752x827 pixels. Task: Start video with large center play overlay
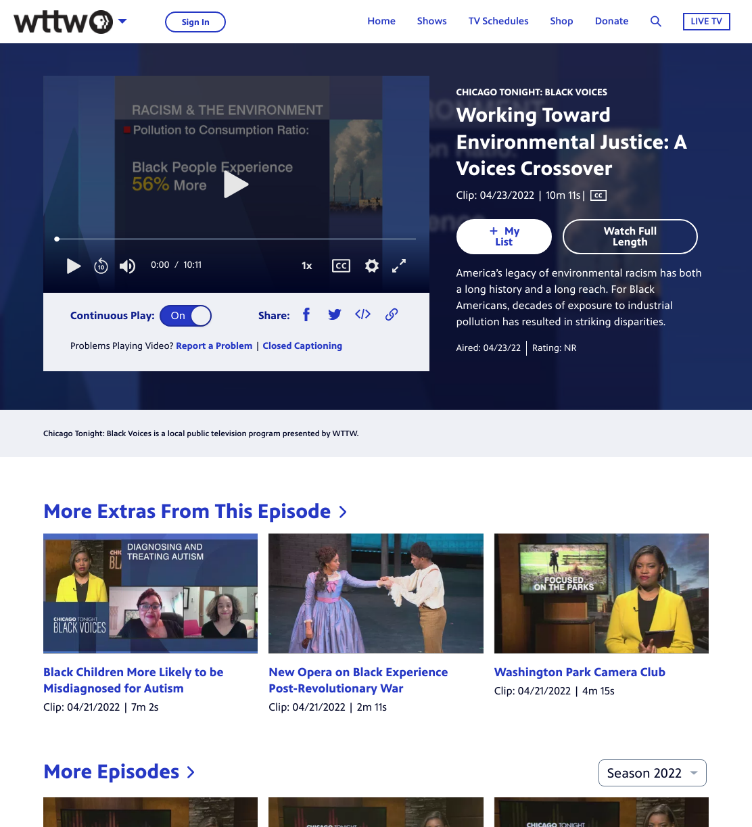click(x=236, y=185)
